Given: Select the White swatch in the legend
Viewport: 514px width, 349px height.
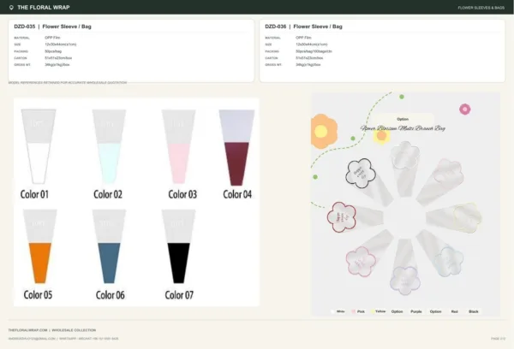Looking at the screenshot, I should click(x=333, y=311).
